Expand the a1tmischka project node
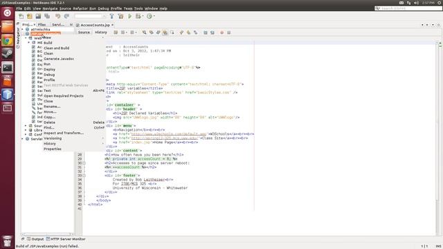 coord(23,29)
